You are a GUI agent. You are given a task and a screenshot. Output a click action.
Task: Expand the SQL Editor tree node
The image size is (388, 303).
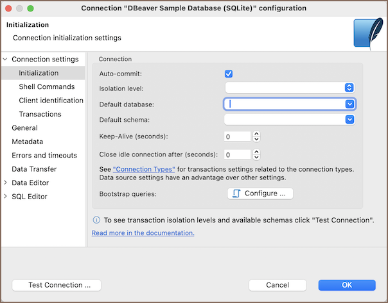click(x=6, y=197)
